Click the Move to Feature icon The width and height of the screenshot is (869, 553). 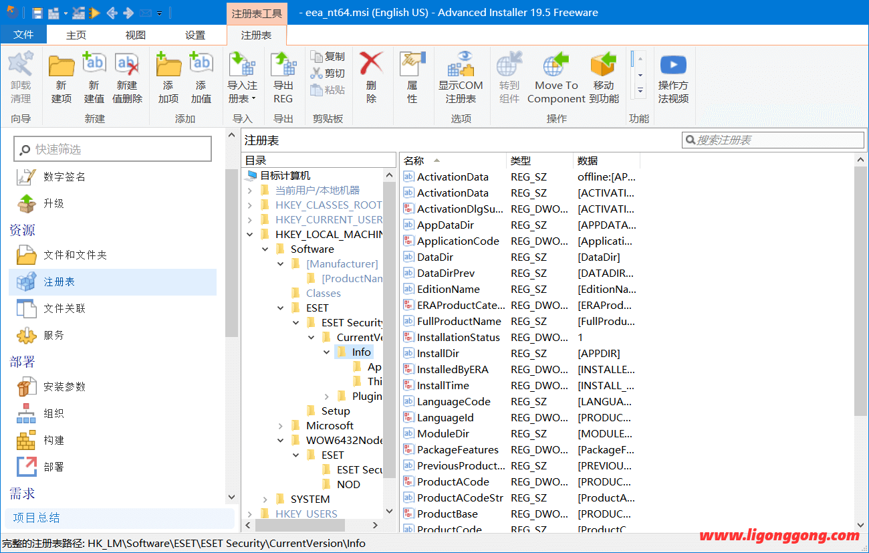click(604, 64)
